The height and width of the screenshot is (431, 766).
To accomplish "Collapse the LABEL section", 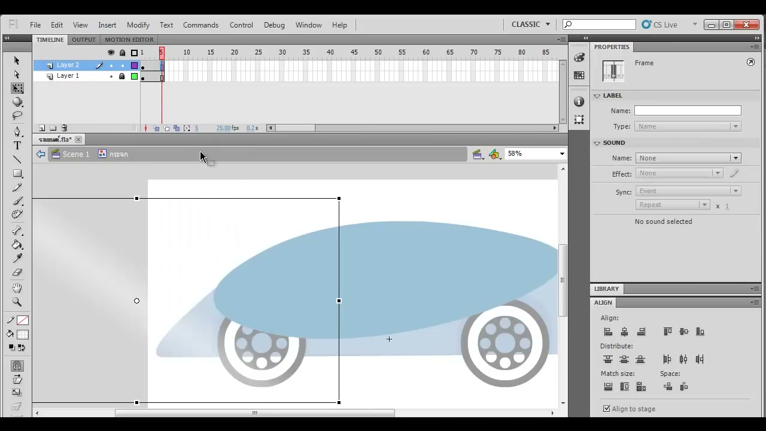I will (x=597, y=96).
